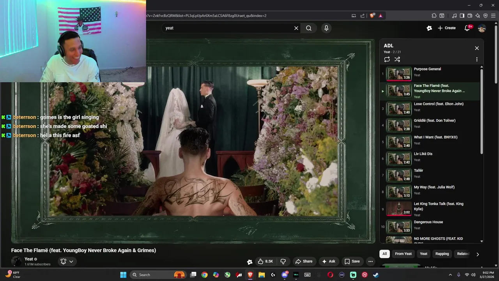
Task: Toggle playlist shuffle
Action: point(397,59)
